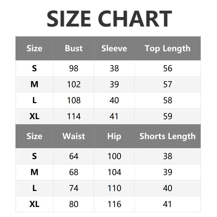Image resolution: width=217 pixels, height=217 pixels.
Task: Click the bust value 108 cell
Action: tap(74, 100)
